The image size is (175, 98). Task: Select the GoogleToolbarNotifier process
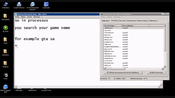pyautogui.click(x=134, y=47)
